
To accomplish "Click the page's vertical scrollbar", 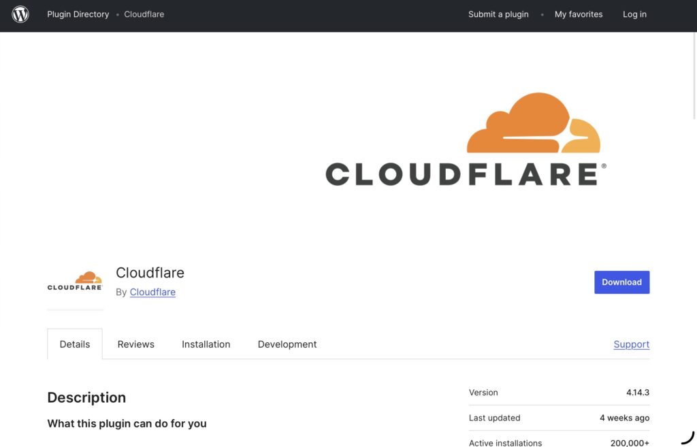I will (694, 76).
